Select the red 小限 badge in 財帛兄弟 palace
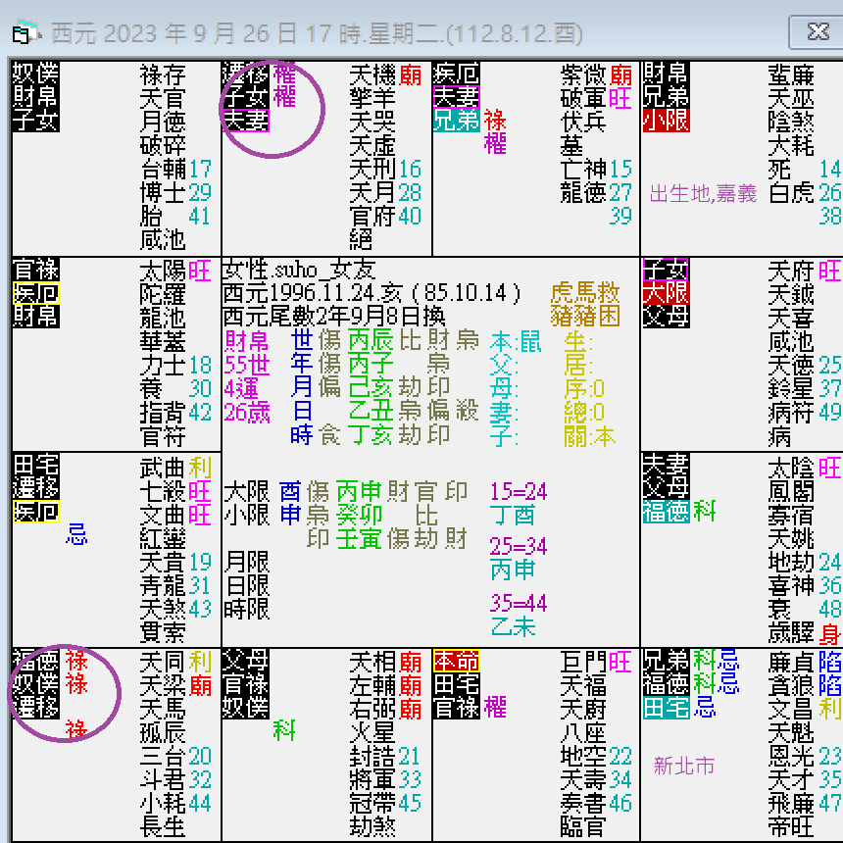 point(669,119)
